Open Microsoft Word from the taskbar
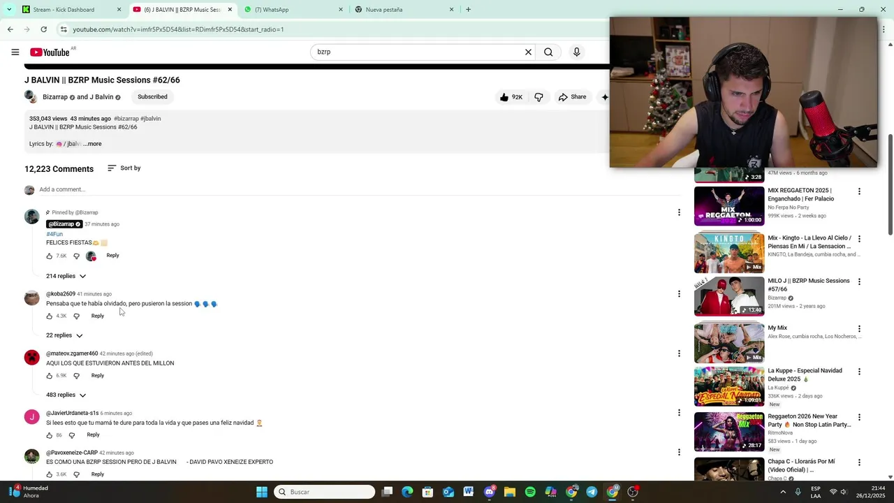The image size is (894, 503). [468, 492]
